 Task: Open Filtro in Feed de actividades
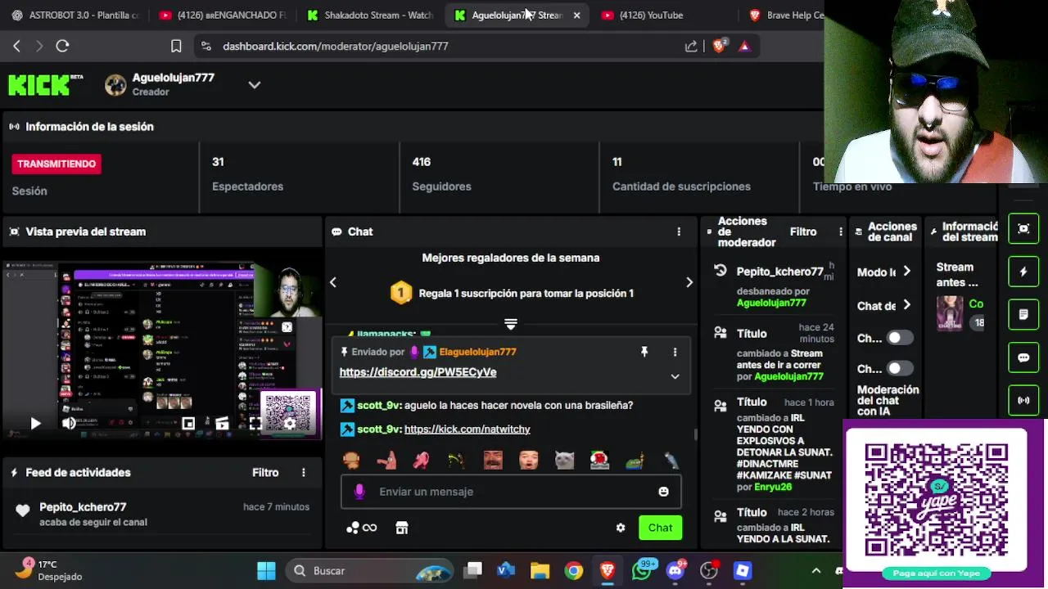pos(265,473)
